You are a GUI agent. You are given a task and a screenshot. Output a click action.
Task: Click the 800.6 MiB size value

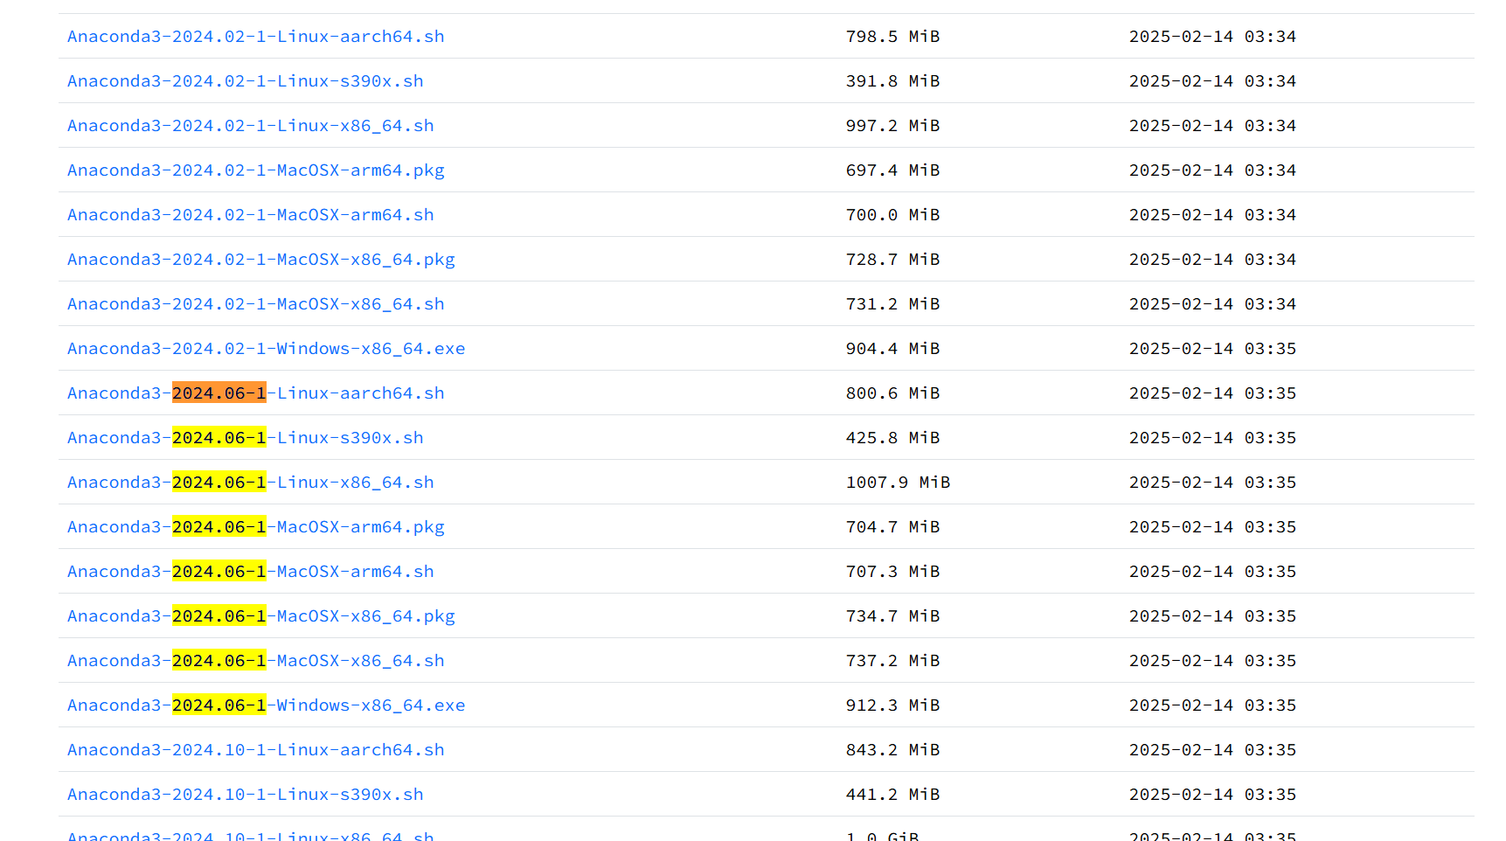[893, 393]
